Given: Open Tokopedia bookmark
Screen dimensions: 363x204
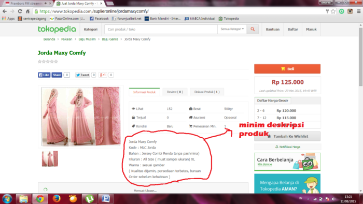Looking at the screenshot, I should 229,19.
